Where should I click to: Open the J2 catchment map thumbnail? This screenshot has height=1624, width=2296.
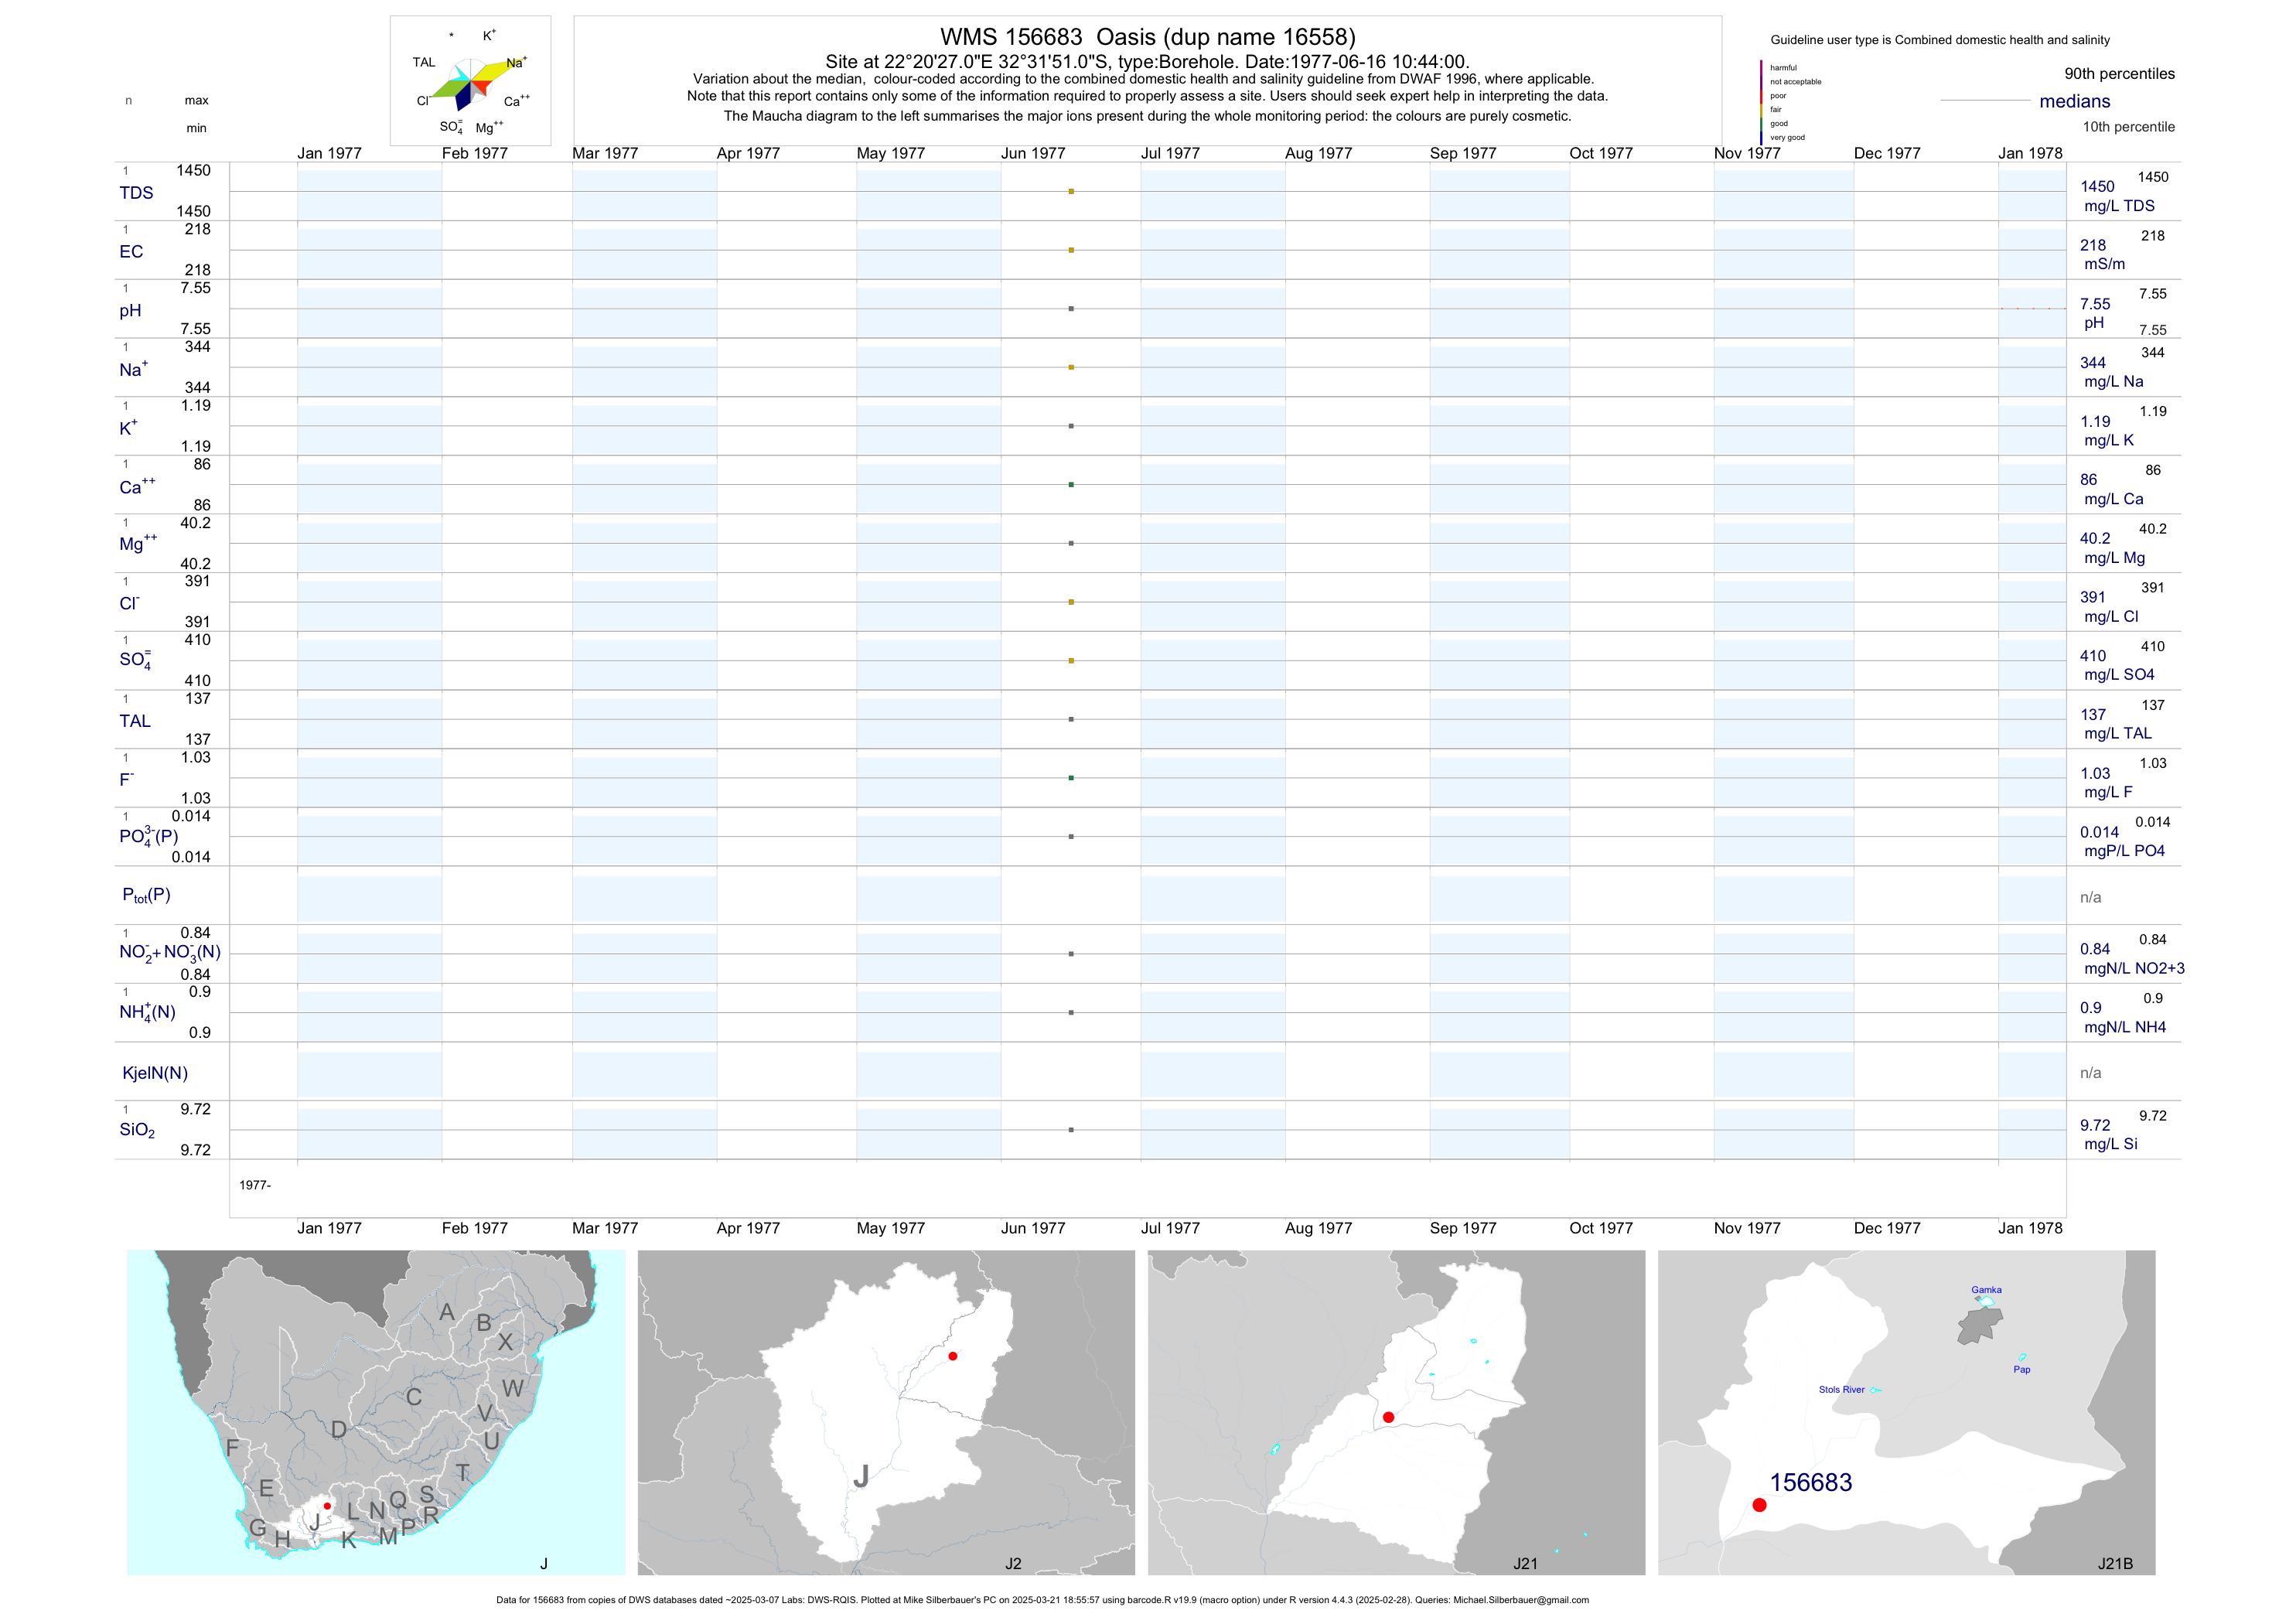[886, 1412]
